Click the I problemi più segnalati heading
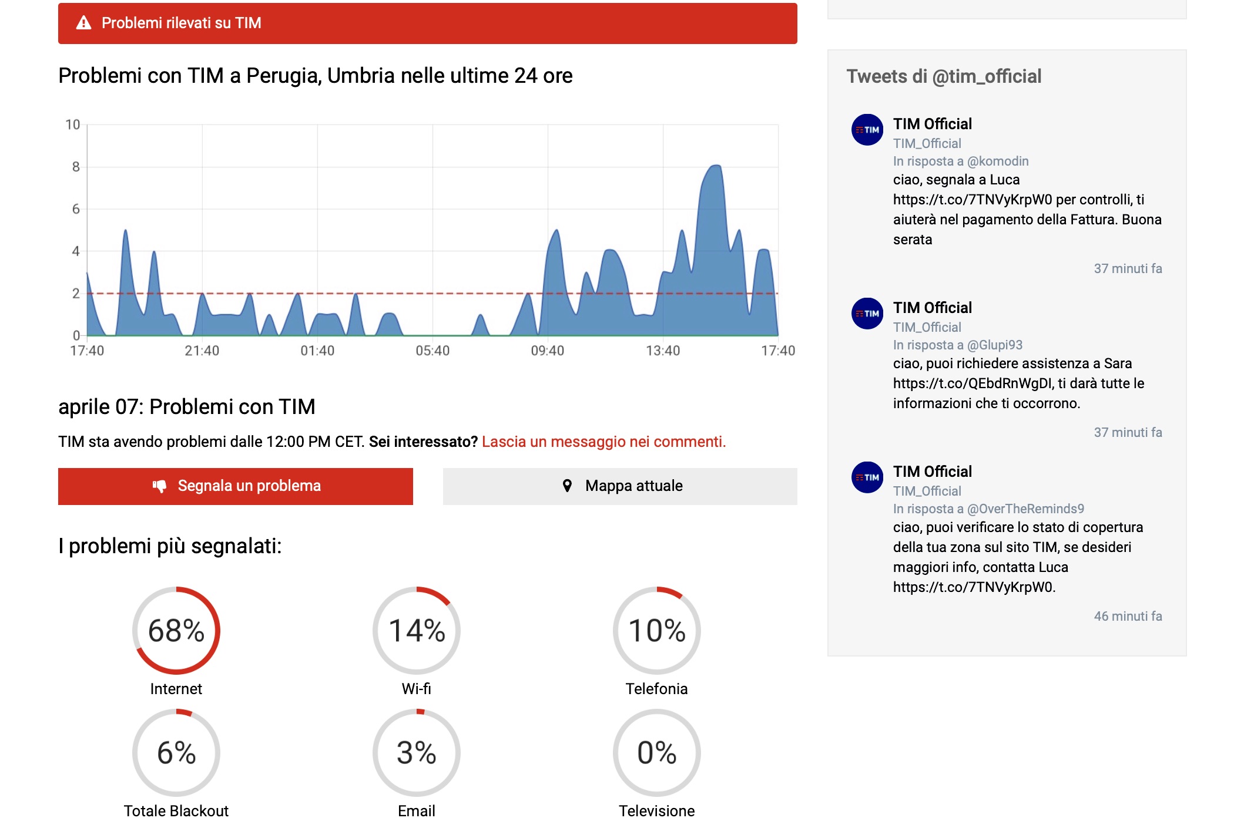This screenshot has height=828, width=1234. (x=170, y=546)
